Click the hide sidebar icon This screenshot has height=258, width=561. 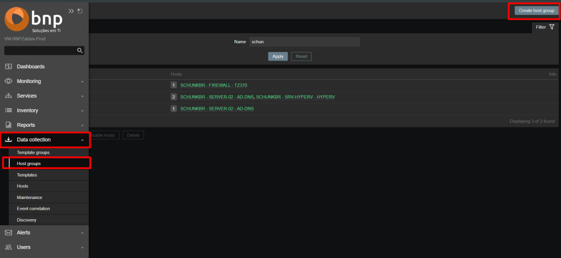pos(80,11)
